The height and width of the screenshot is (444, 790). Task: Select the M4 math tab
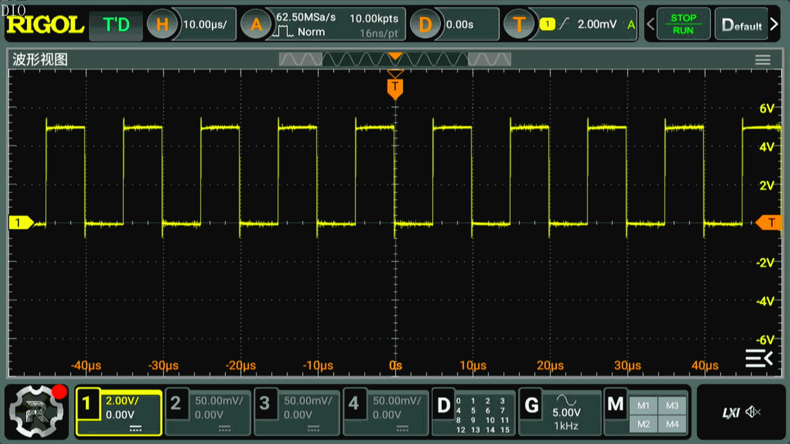point(672,424)
